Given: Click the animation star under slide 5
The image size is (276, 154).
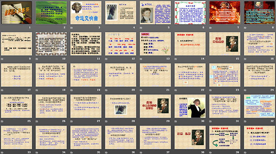Looking at the screenshot, I should coord(141,28).
